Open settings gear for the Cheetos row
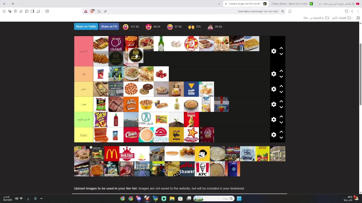362x203 pixels. tap(273, 104)
